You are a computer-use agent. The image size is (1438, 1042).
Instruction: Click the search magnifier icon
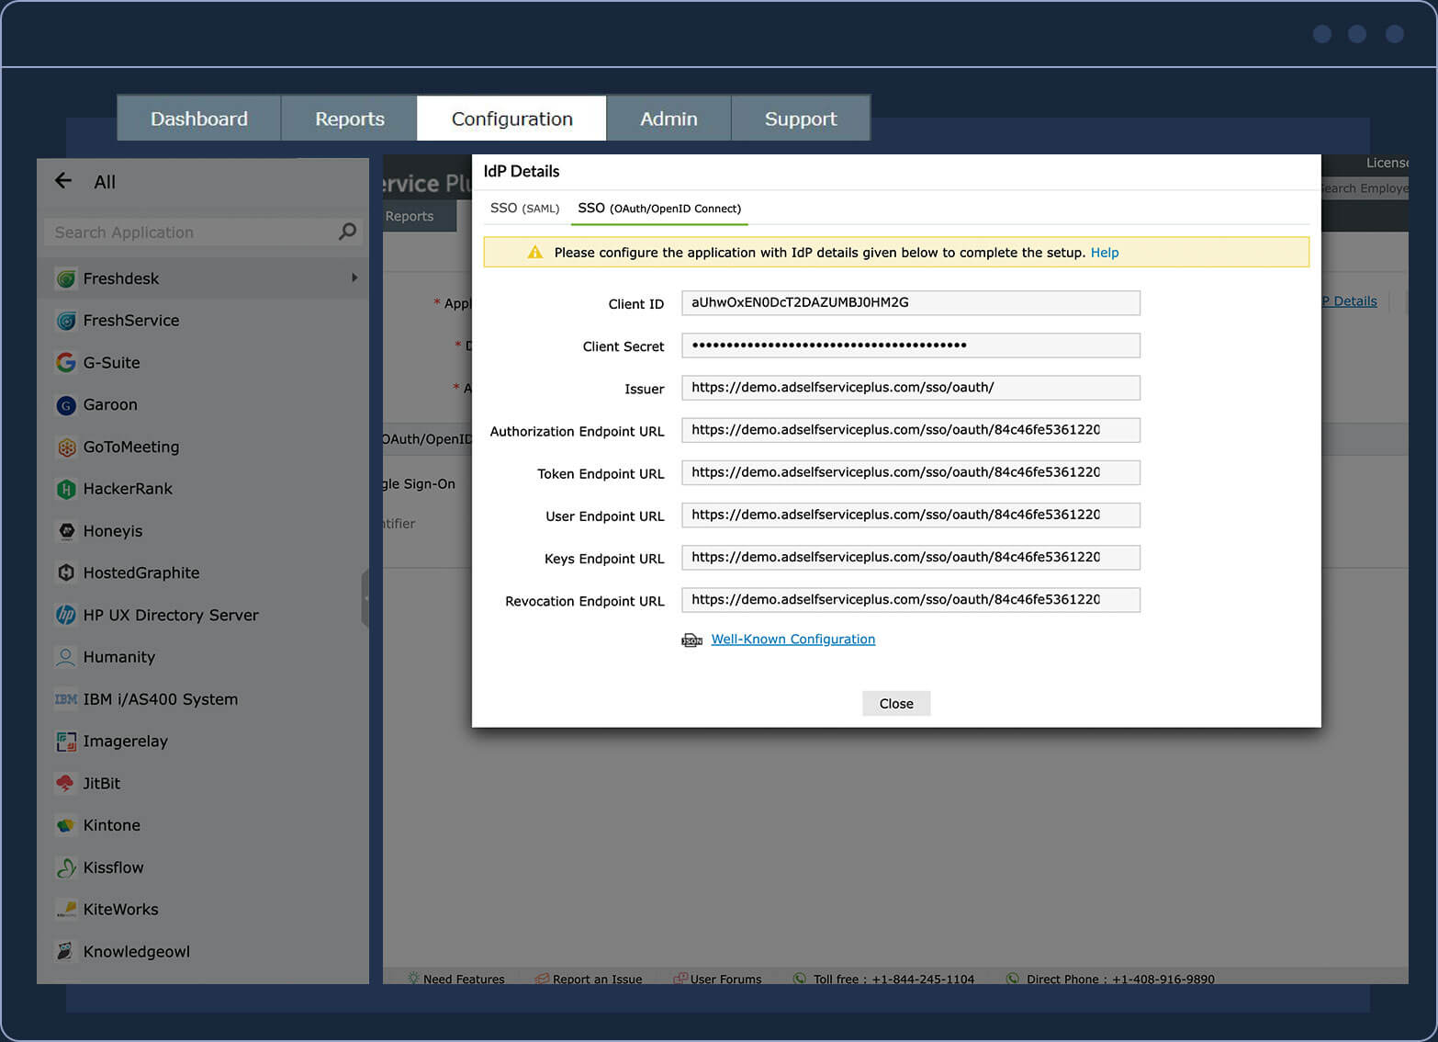346,232
